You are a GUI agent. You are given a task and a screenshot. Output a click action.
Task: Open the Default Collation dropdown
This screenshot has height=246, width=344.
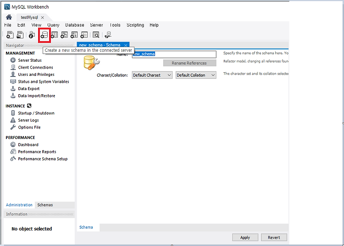(x=196, y=75)
